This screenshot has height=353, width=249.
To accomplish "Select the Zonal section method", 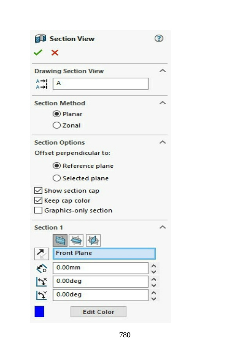I will pyautogui.click(x=57, y=126).
